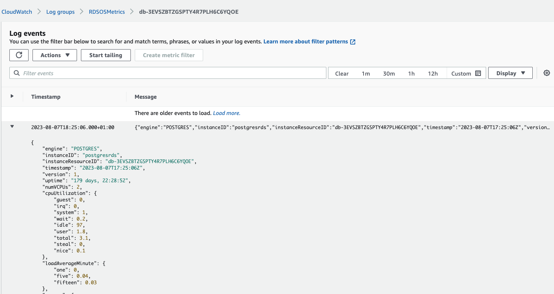Click the search magnifier in filter bar
The width and height of the screenshot is (554, 294).
pyautogui.click(x=17, y=73)
